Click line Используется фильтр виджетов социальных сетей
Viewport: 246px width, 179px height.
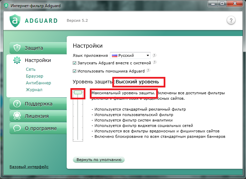[142, 126]
